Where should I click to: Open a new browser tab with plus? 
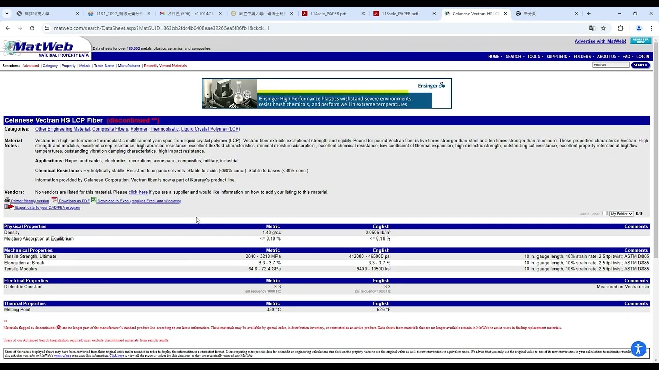click(x=588, y=13)
